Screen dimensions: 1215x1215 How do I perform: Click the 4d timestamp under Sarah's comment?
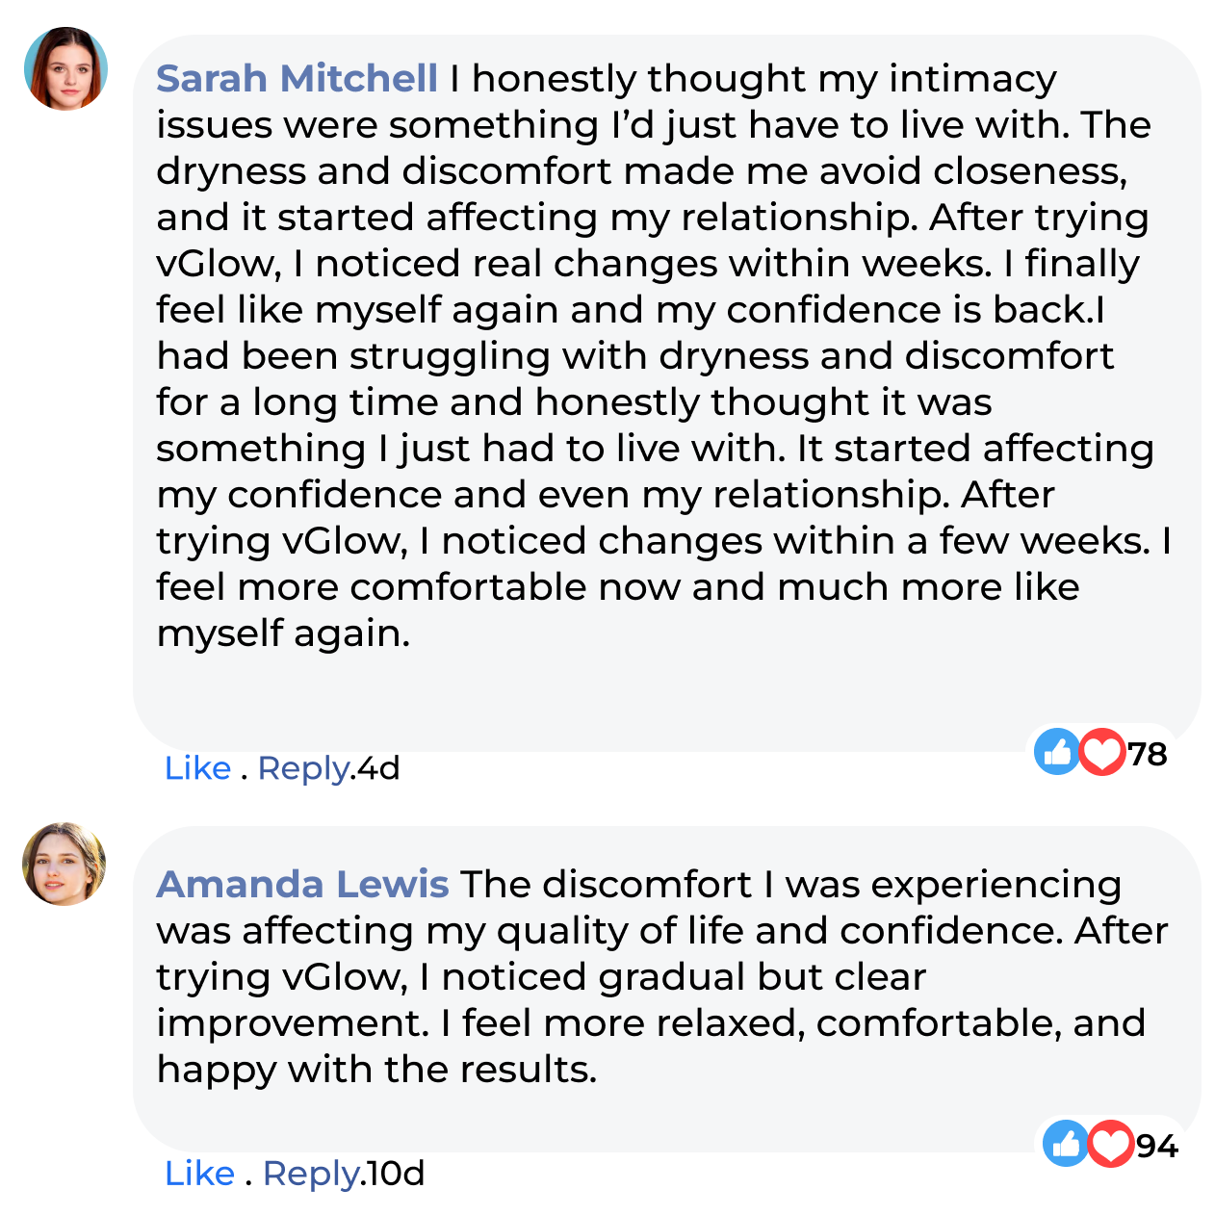tap(377, 768)
